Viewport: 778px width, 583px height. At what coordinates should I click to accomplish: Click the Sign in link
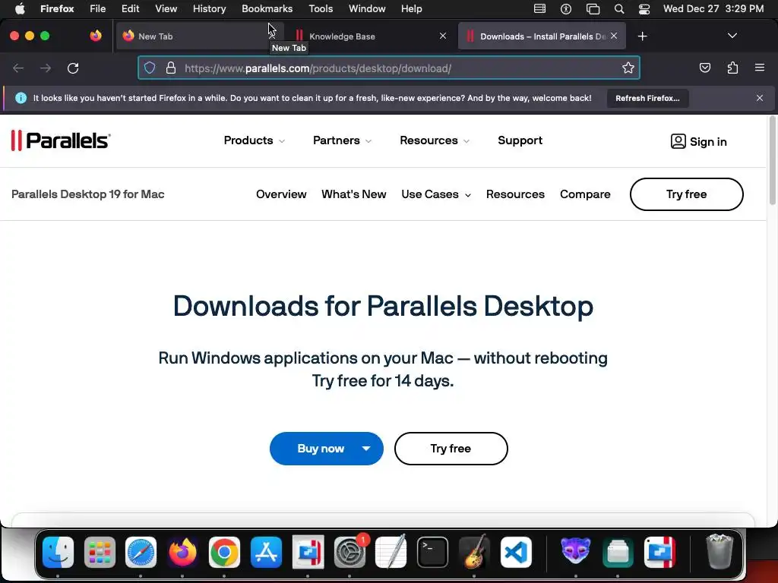pyautogui.click(x=698, y=142)
